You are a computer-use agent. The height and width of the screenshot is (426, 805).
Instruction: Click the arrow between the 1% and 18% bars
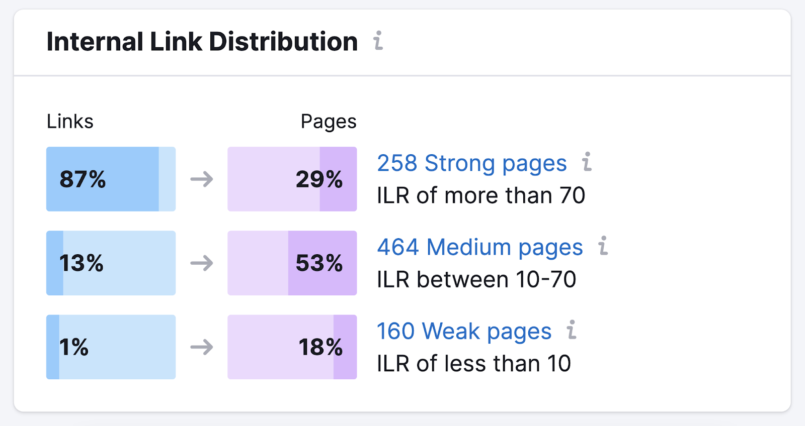(202, 347)
